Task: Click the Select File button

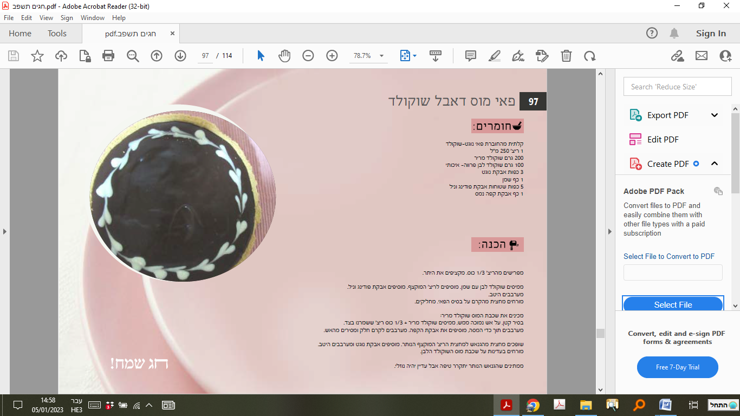Action: [673, 304]
